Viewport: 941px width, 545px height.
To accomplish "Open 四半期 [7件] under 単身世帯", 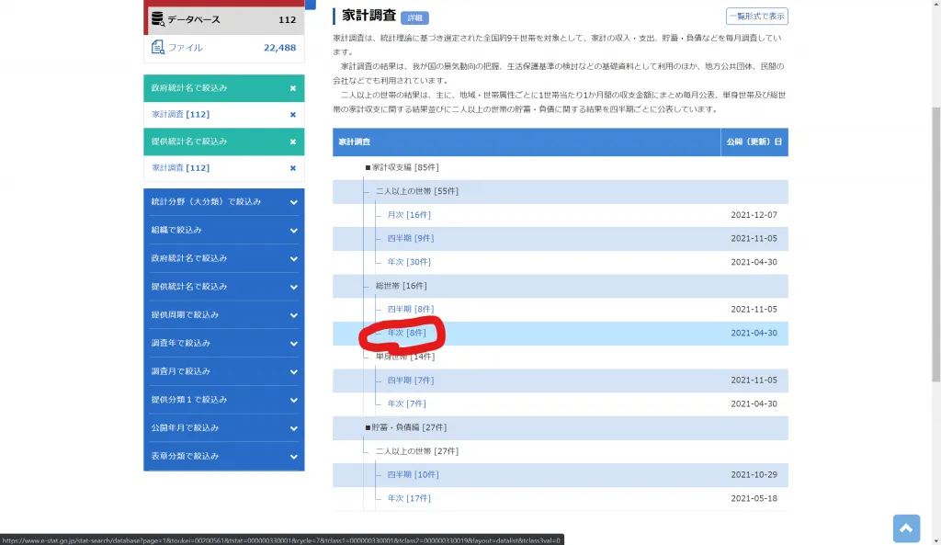I will [411, 380].
